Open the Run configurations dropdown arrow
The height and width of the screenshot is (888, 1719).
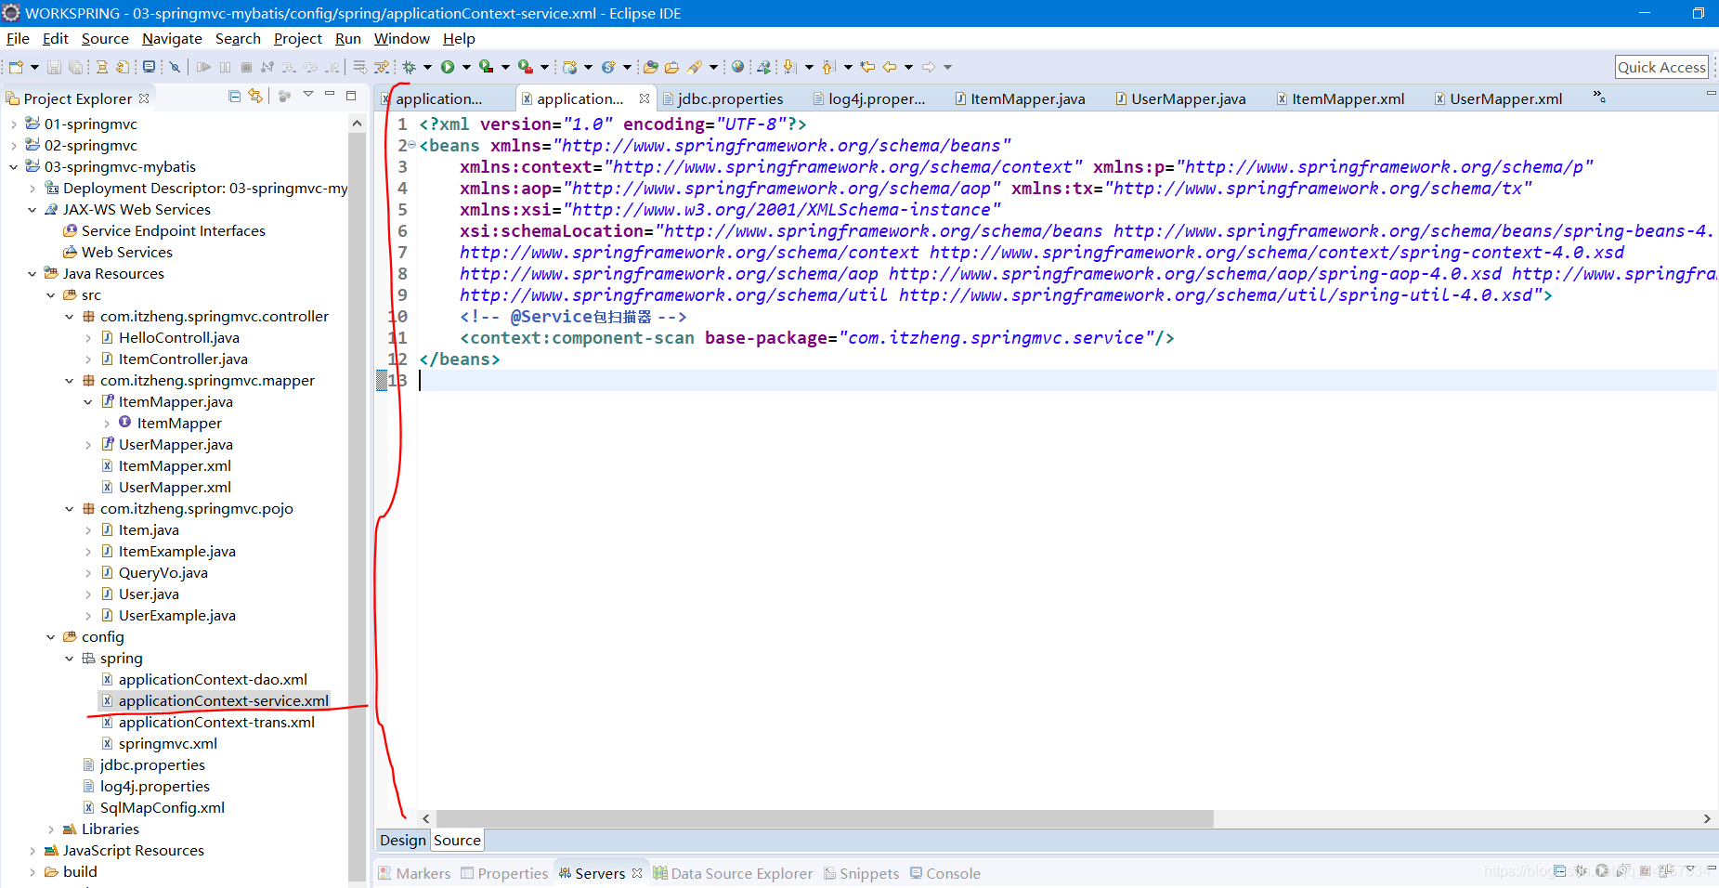point(466,67)
